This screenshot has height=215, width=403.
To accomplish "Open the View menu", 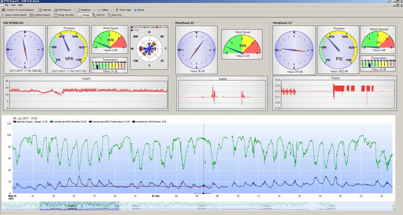I will (x=13, y=5).
